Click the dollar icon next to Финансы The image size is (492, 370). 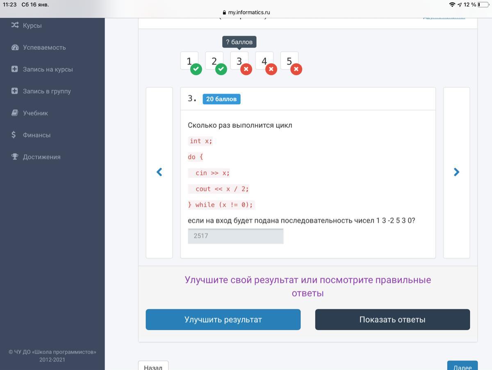click(x=14, y=135)
